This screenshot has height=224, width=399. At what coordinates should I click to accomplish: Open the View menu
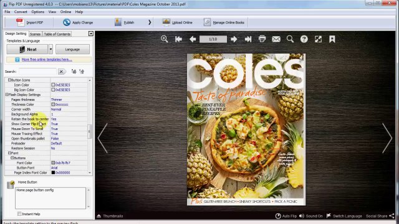(x=52, y=12)
